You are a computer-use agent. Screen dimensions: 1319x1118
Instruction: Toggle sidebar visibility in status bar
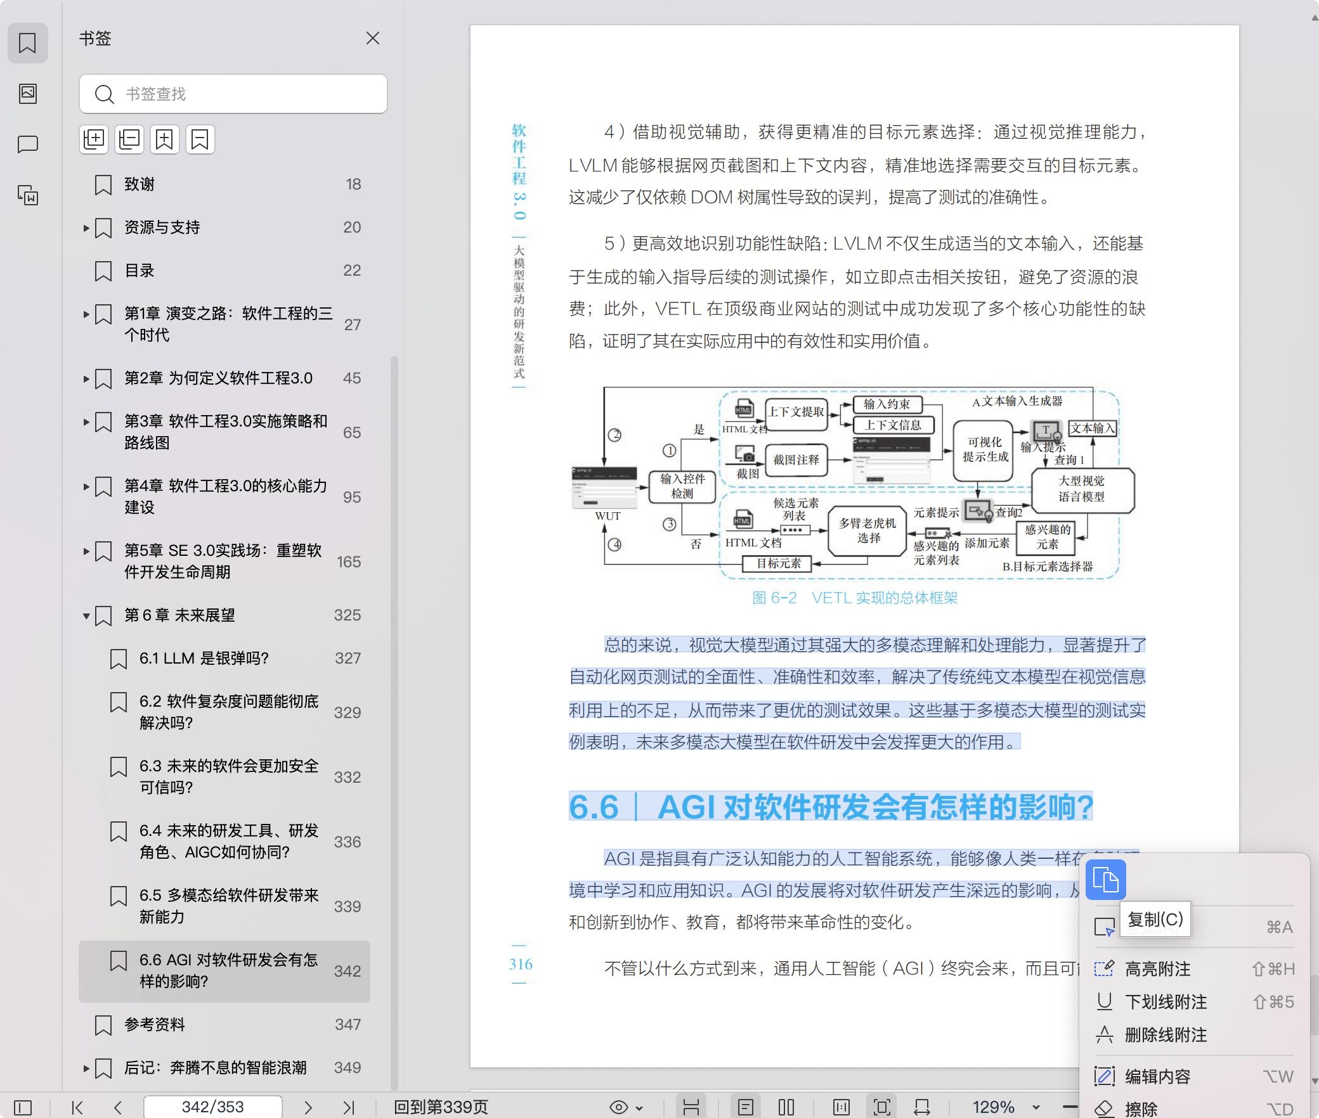pos(23,1107)
